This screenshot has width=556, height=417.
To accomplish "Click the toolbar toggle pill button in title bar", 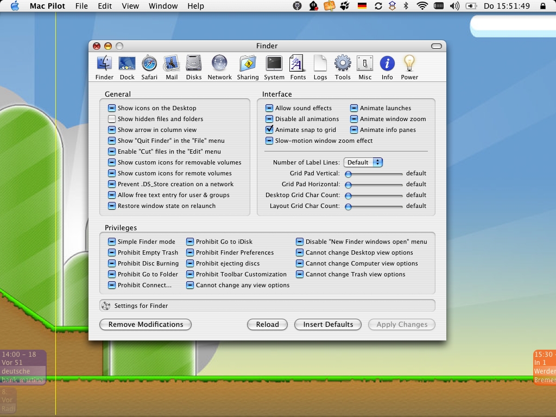I will [436, 46].
